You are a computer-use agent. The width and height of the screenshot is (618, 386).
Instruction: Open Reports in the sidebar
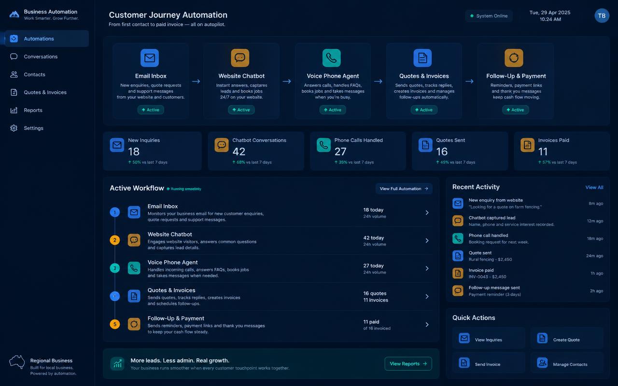[47, 110]
